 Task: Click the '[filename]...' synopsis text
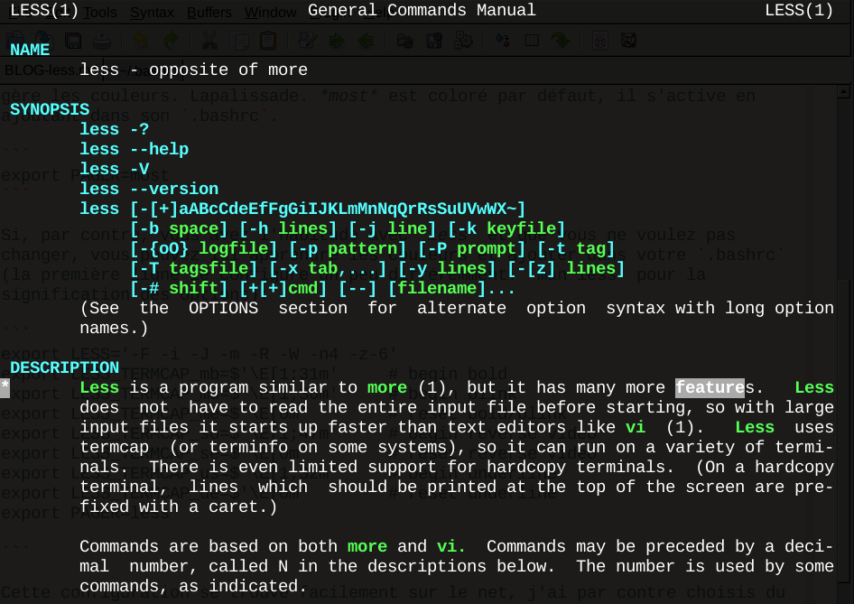(451, 289)
